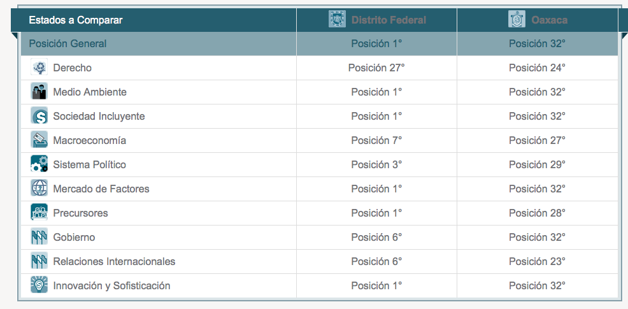Screen dimensions: 628x309
Task: Open the Oaxaca column header link
Action: pyautogui.click(x=549, y=20)
